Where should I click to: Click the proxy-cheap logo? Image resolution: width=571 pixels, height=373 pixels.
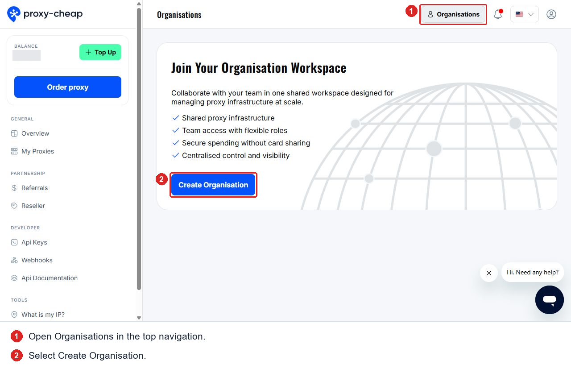tap(45, 14)
